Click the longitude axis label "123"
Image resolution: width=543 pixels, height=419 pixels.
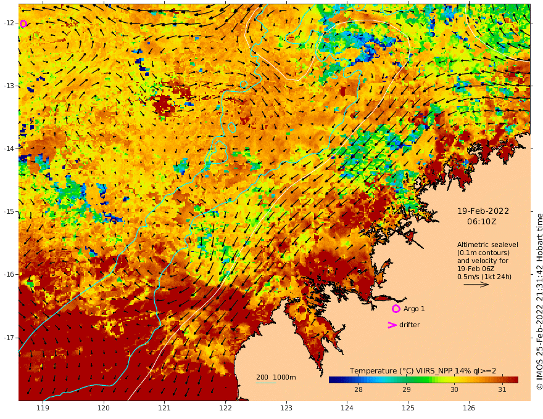[286, 409]
